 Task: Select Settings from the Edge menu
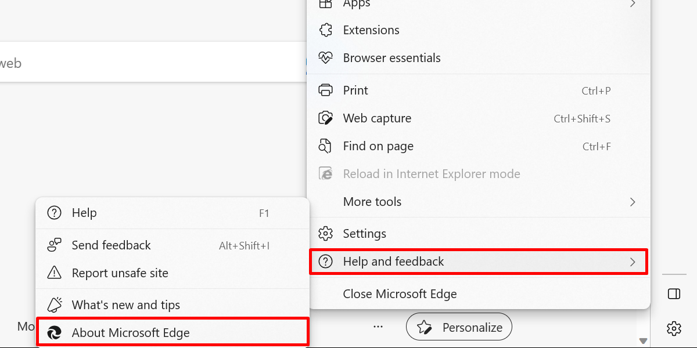pyautogui.click(x=364, y=233)
